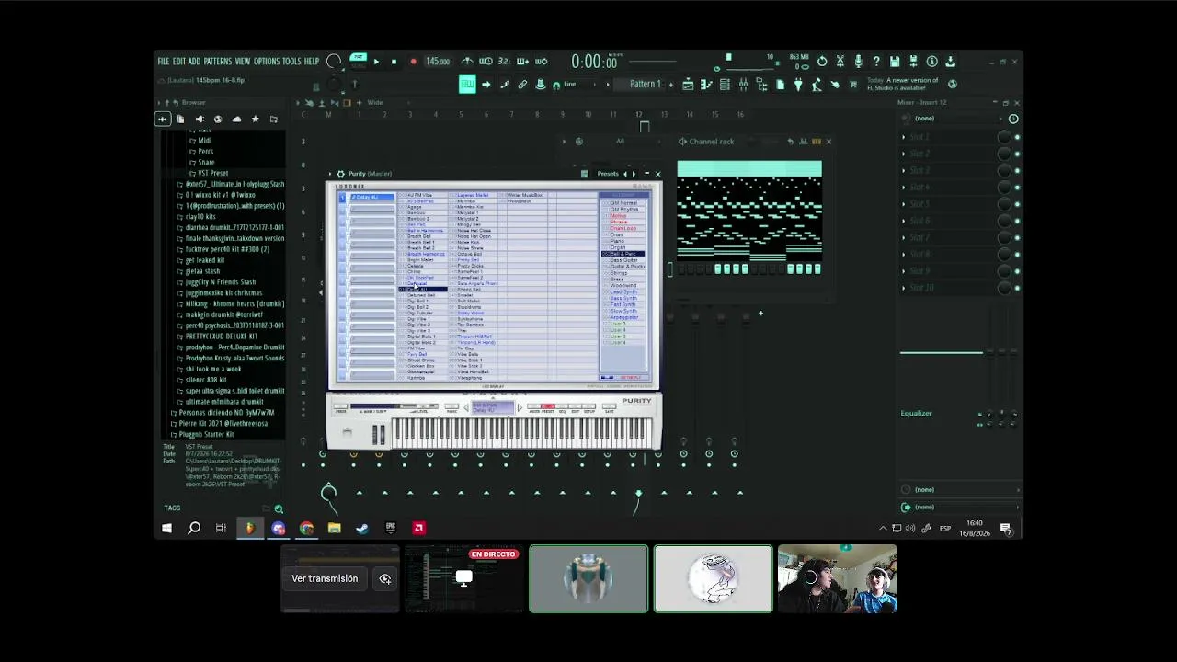Toggle PAT/SONG playback mode
Image resolution: width=1177 pixels, height=662 pixels.
tap(359, 62)
